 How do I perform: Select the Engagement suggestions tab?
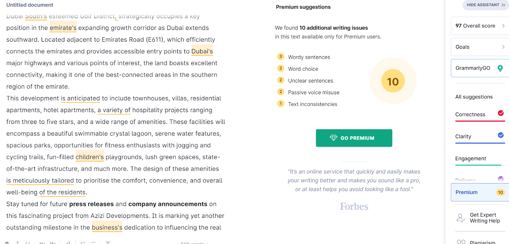click(471, 159)
